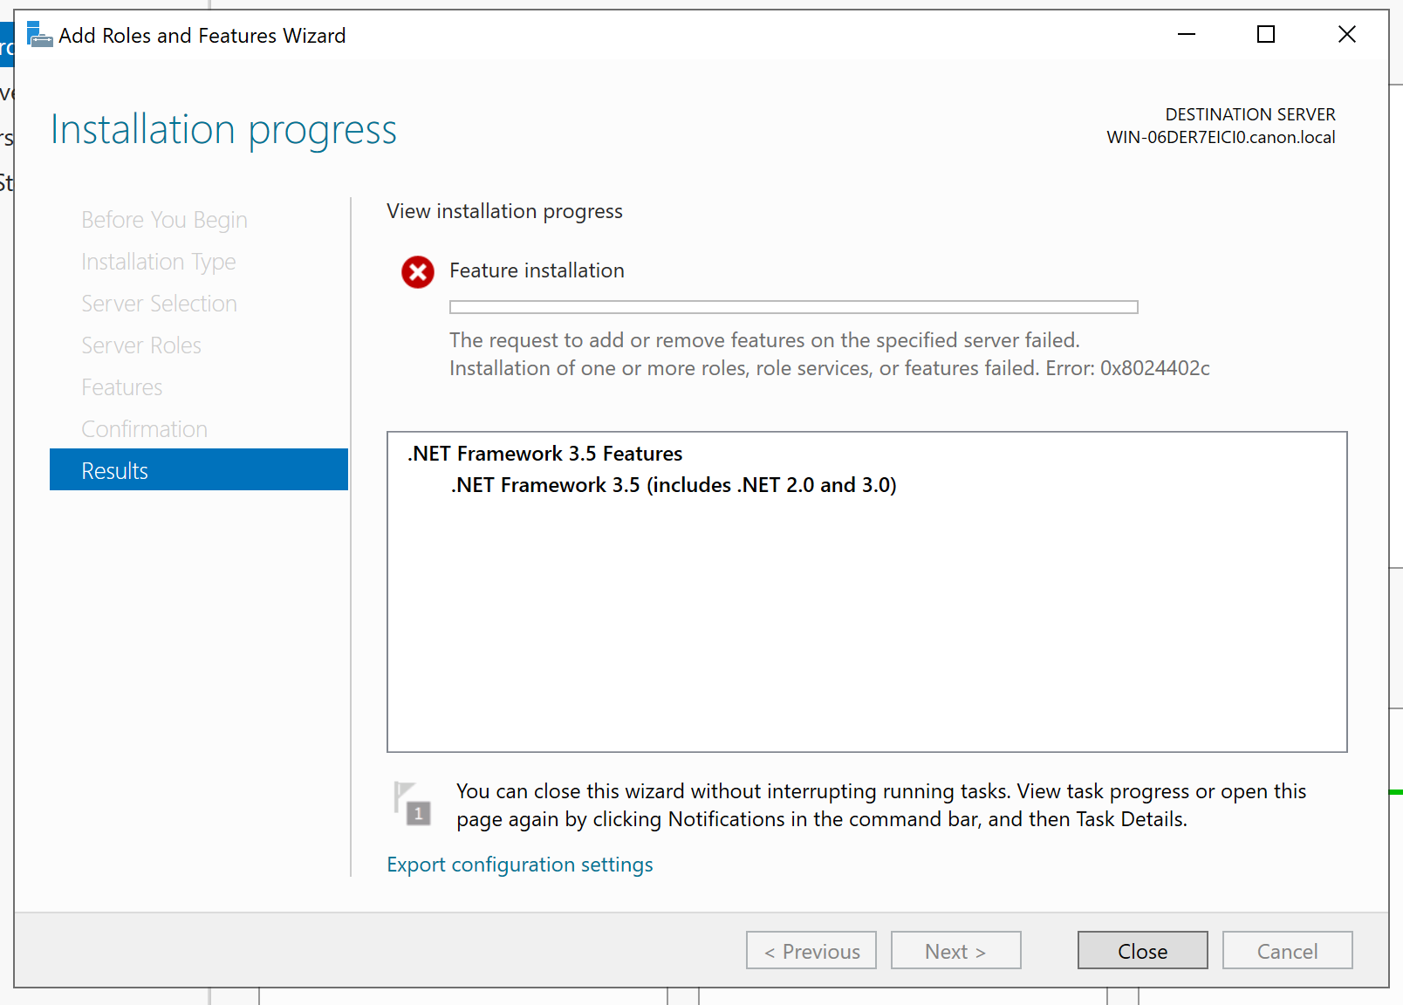Click the Previous button
The image size is (1403, 1005).
coord(811,950)
